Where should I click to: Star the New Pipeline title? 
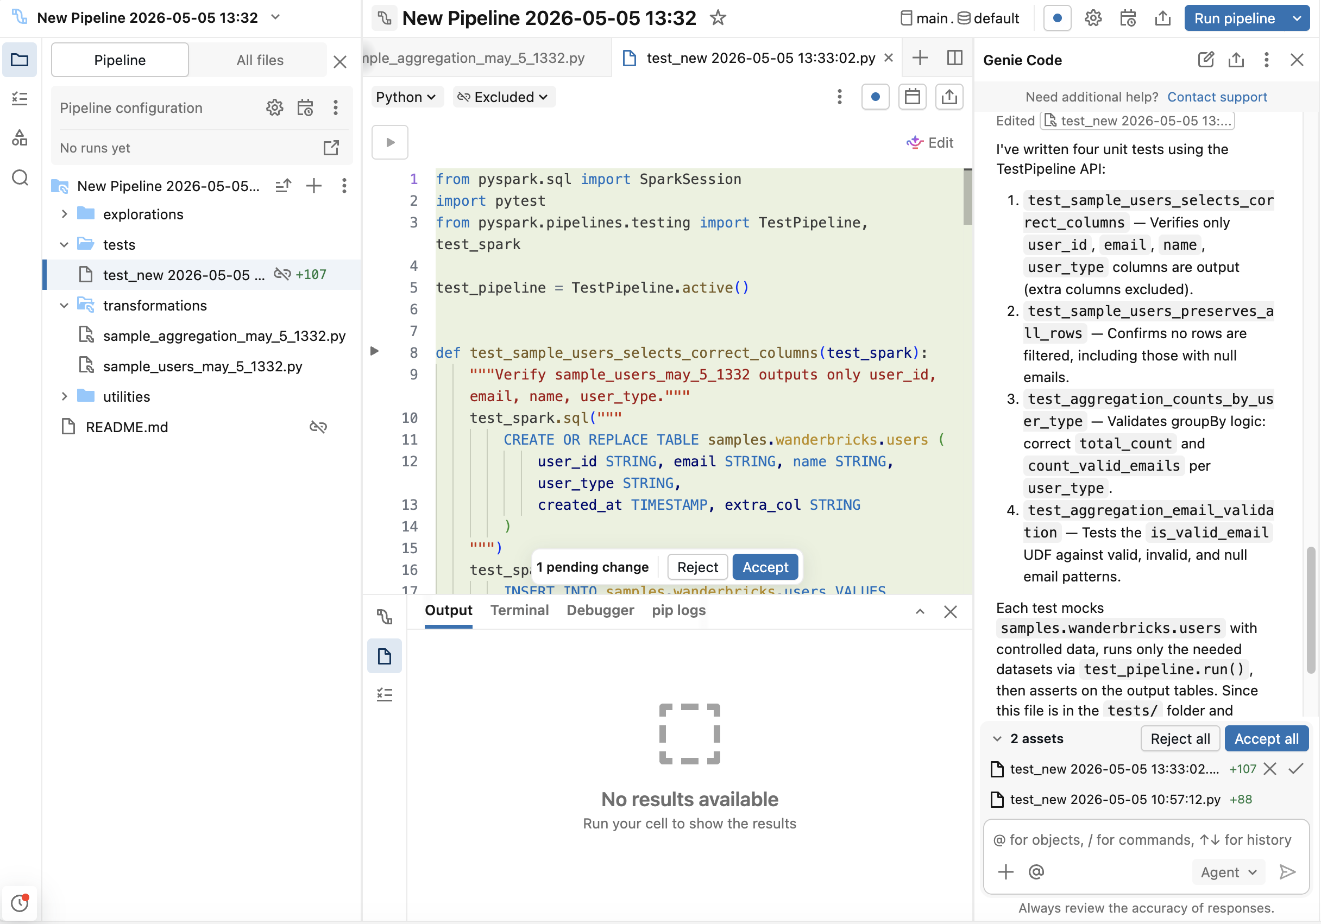tap(718, 18)
